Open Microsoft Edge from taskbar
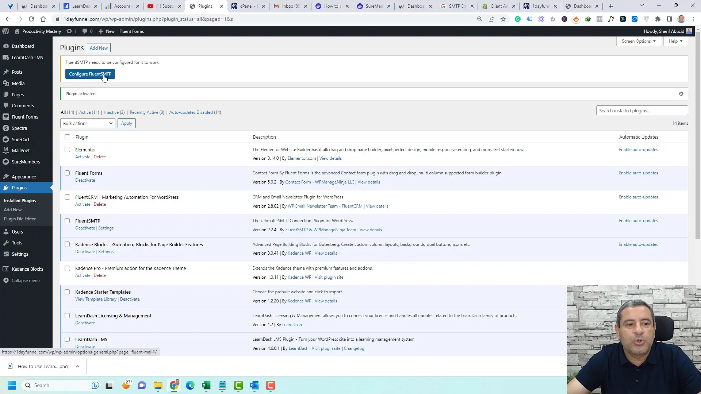This screenshot has width=701, height=394. (190, 385)
